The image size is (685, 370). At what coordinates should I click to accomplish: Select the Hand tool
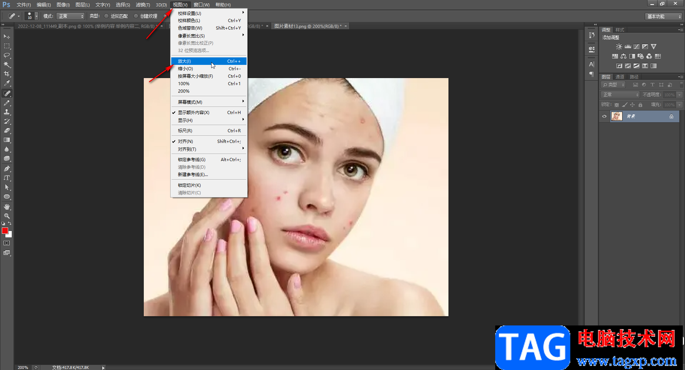point(7,207)
